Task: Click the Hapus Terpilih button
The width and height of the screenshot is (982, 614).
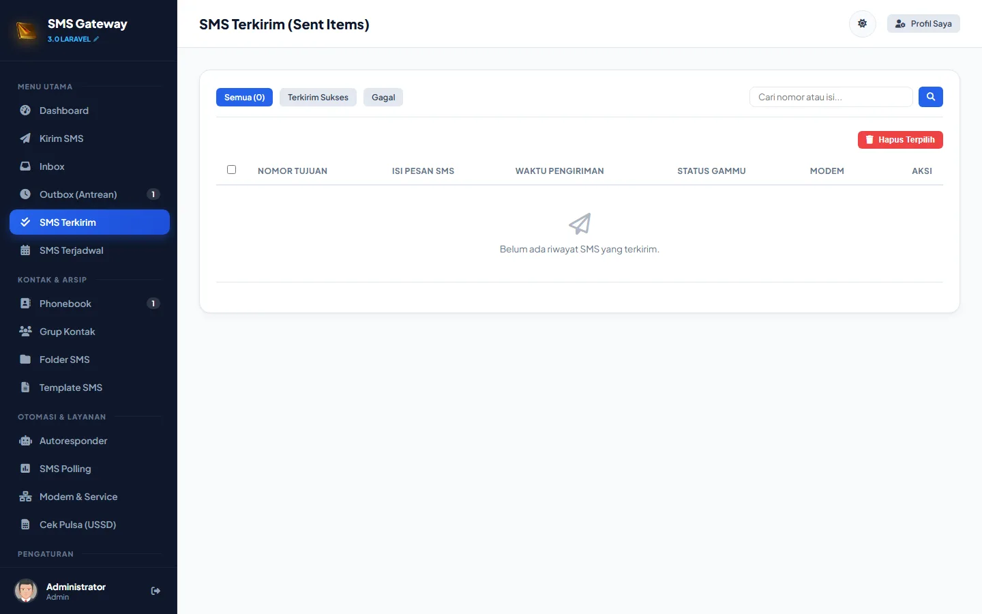Action: point(900,140)
